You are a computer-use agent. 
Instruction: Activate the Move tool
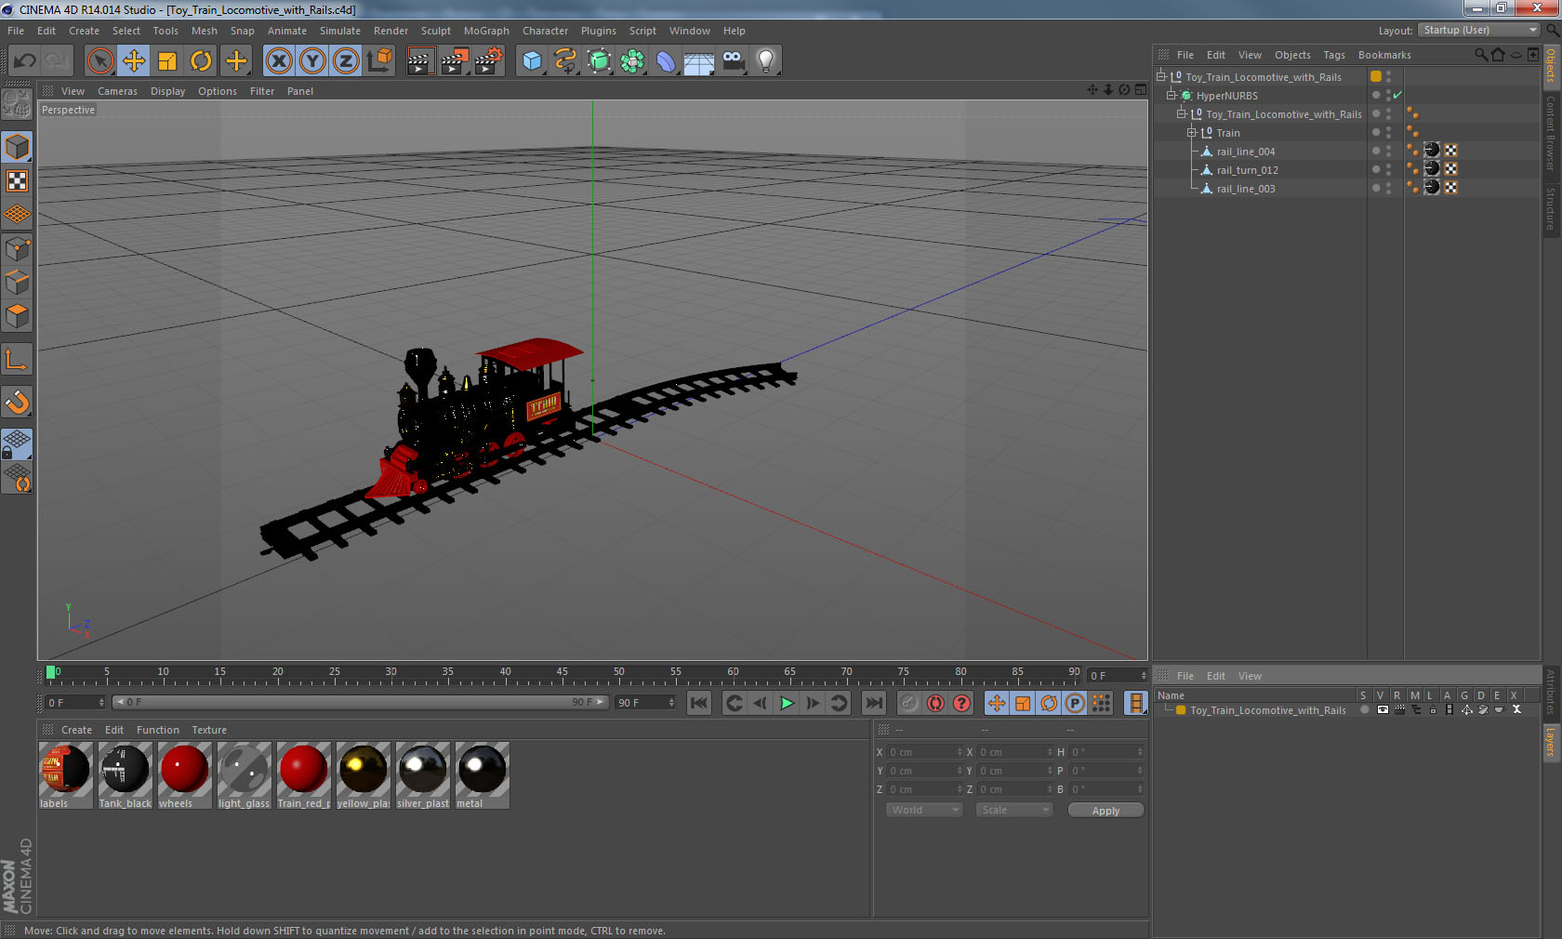click(134, 61)
